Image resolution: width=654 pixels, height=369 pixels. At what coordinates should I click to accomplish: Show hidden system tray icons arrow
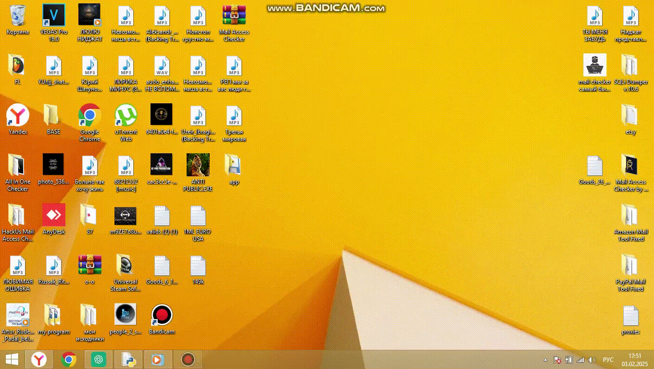(x=545, y=360)
